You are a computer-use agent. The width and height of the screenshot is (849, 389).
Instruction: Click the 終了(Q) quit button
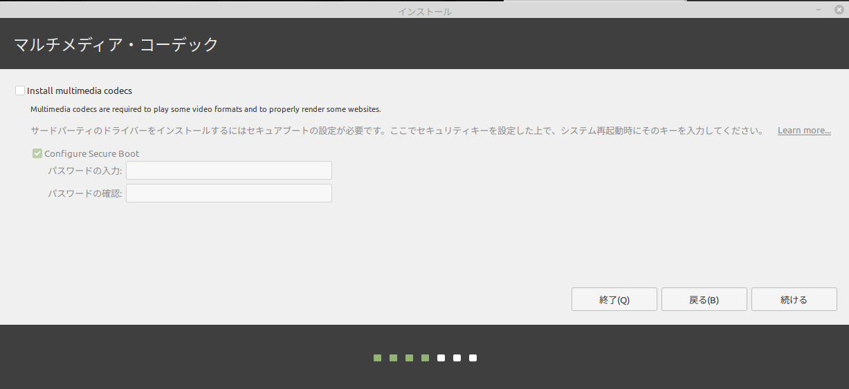614,300
